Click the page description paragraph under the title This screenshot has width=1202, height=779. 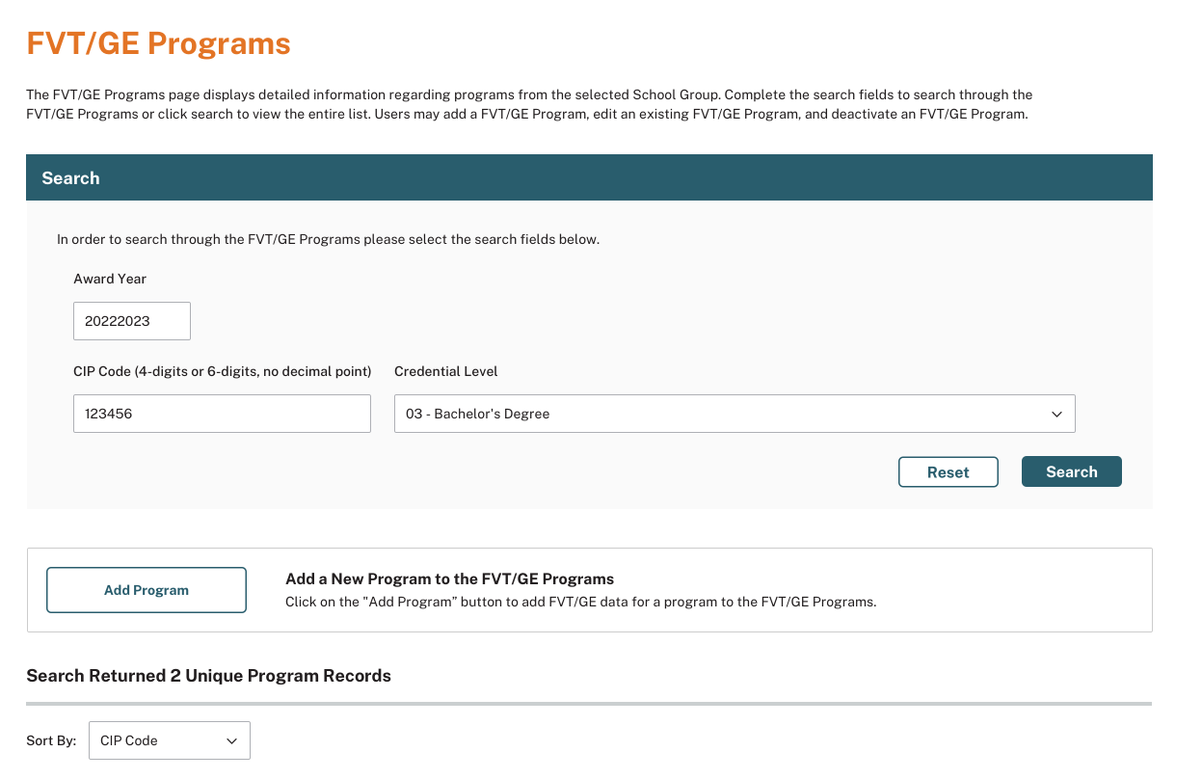tap(528, 104)
